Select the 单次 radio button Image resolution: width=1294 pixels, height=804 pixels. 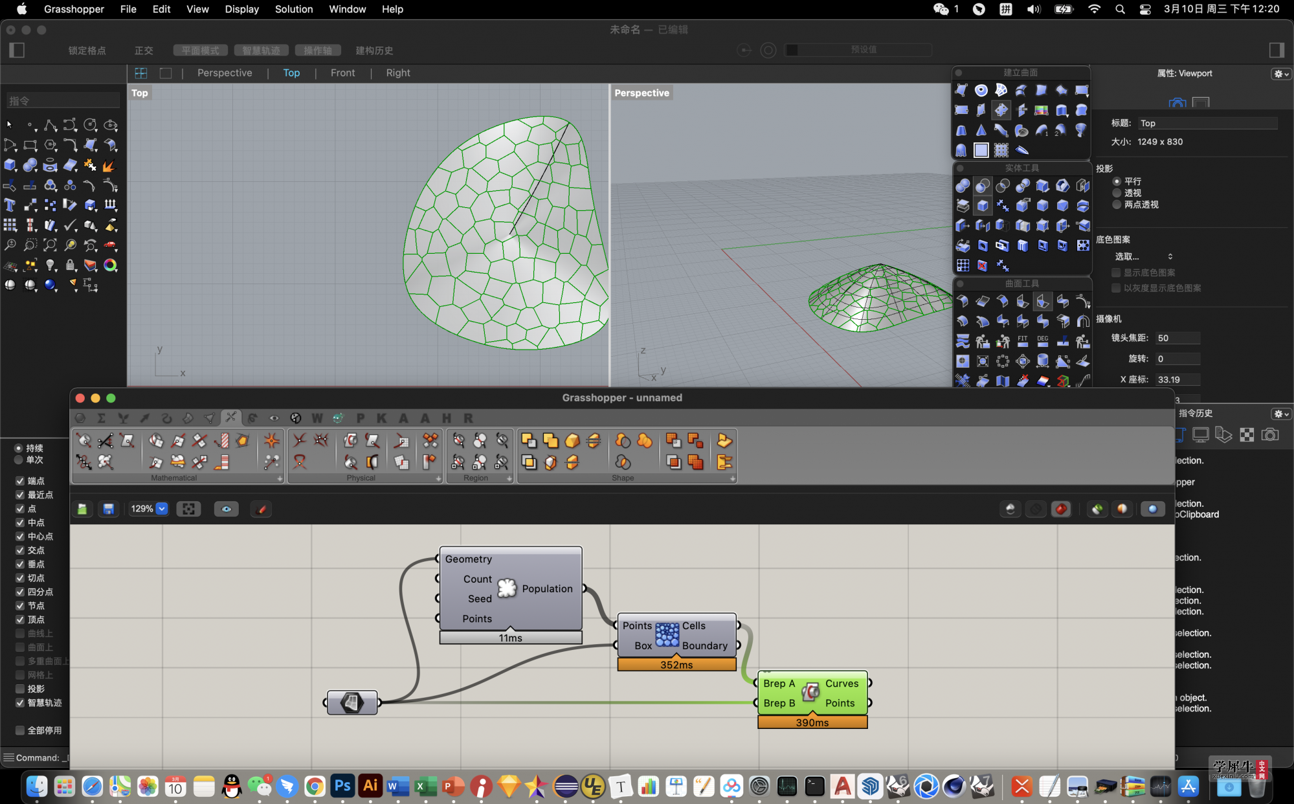coord(18,460)
